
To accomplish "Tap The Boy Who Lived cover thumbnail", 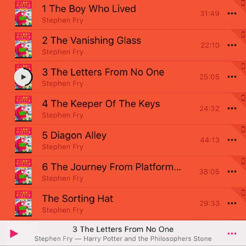I will pos(23,14).
